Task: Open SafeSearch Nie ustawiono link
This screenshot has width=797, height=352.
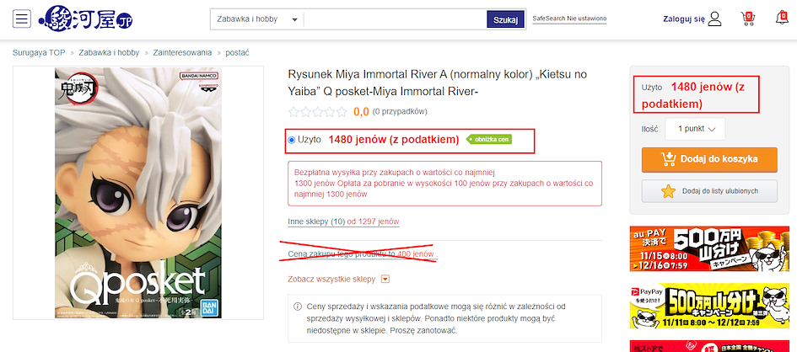Action: tap(569, 19)
